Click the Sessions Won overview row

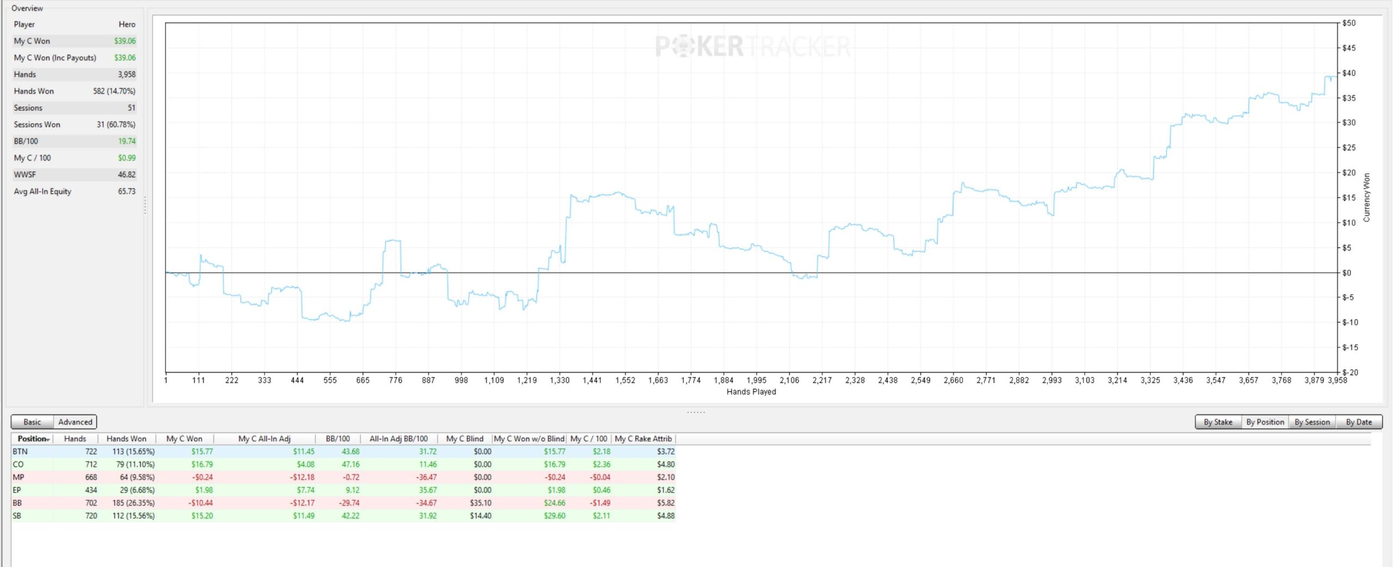click(75, 124)
